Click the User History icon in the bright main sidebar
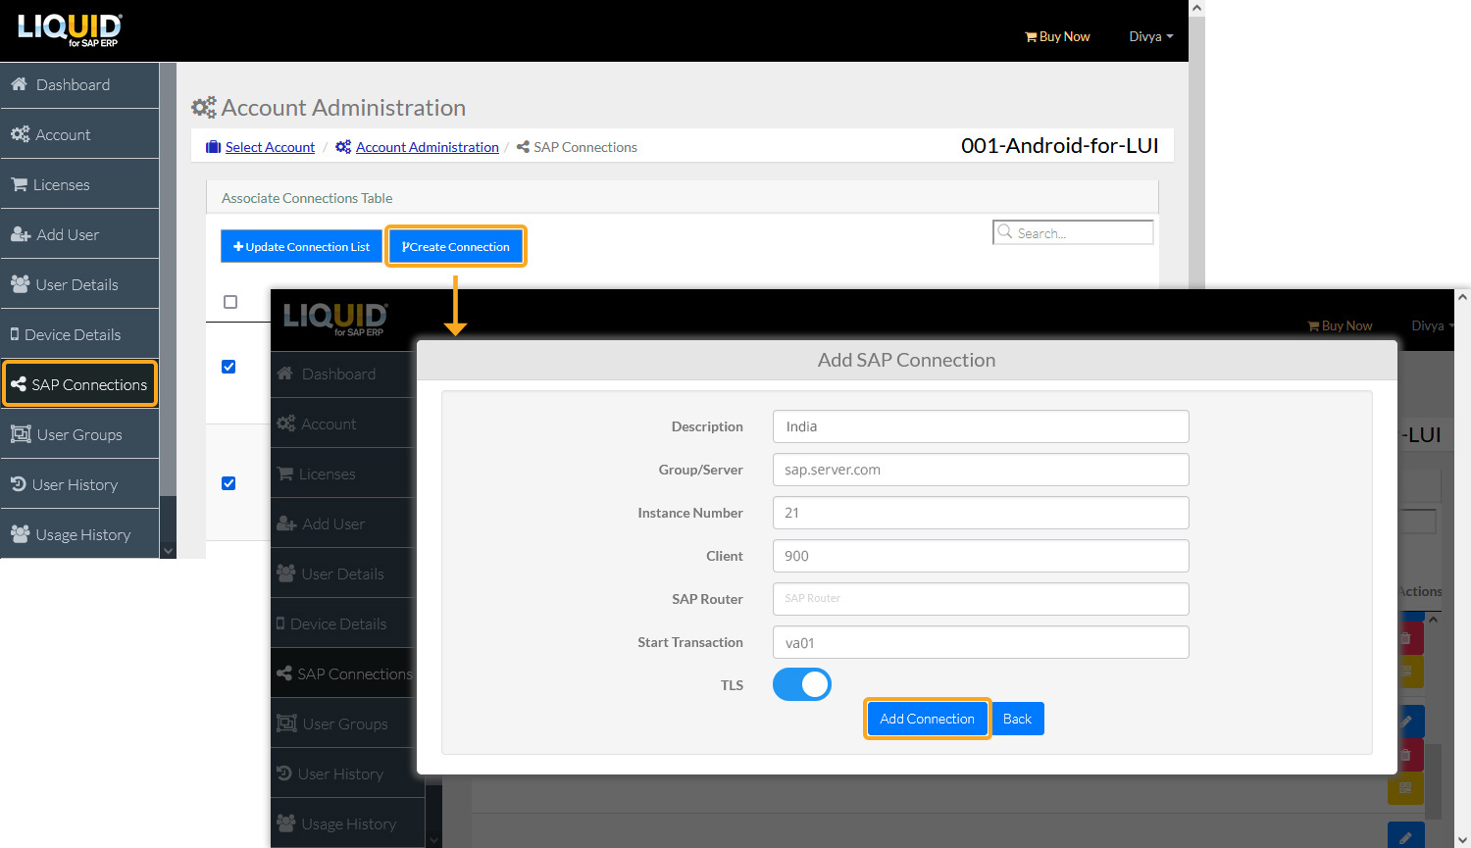 pos(19,484)
